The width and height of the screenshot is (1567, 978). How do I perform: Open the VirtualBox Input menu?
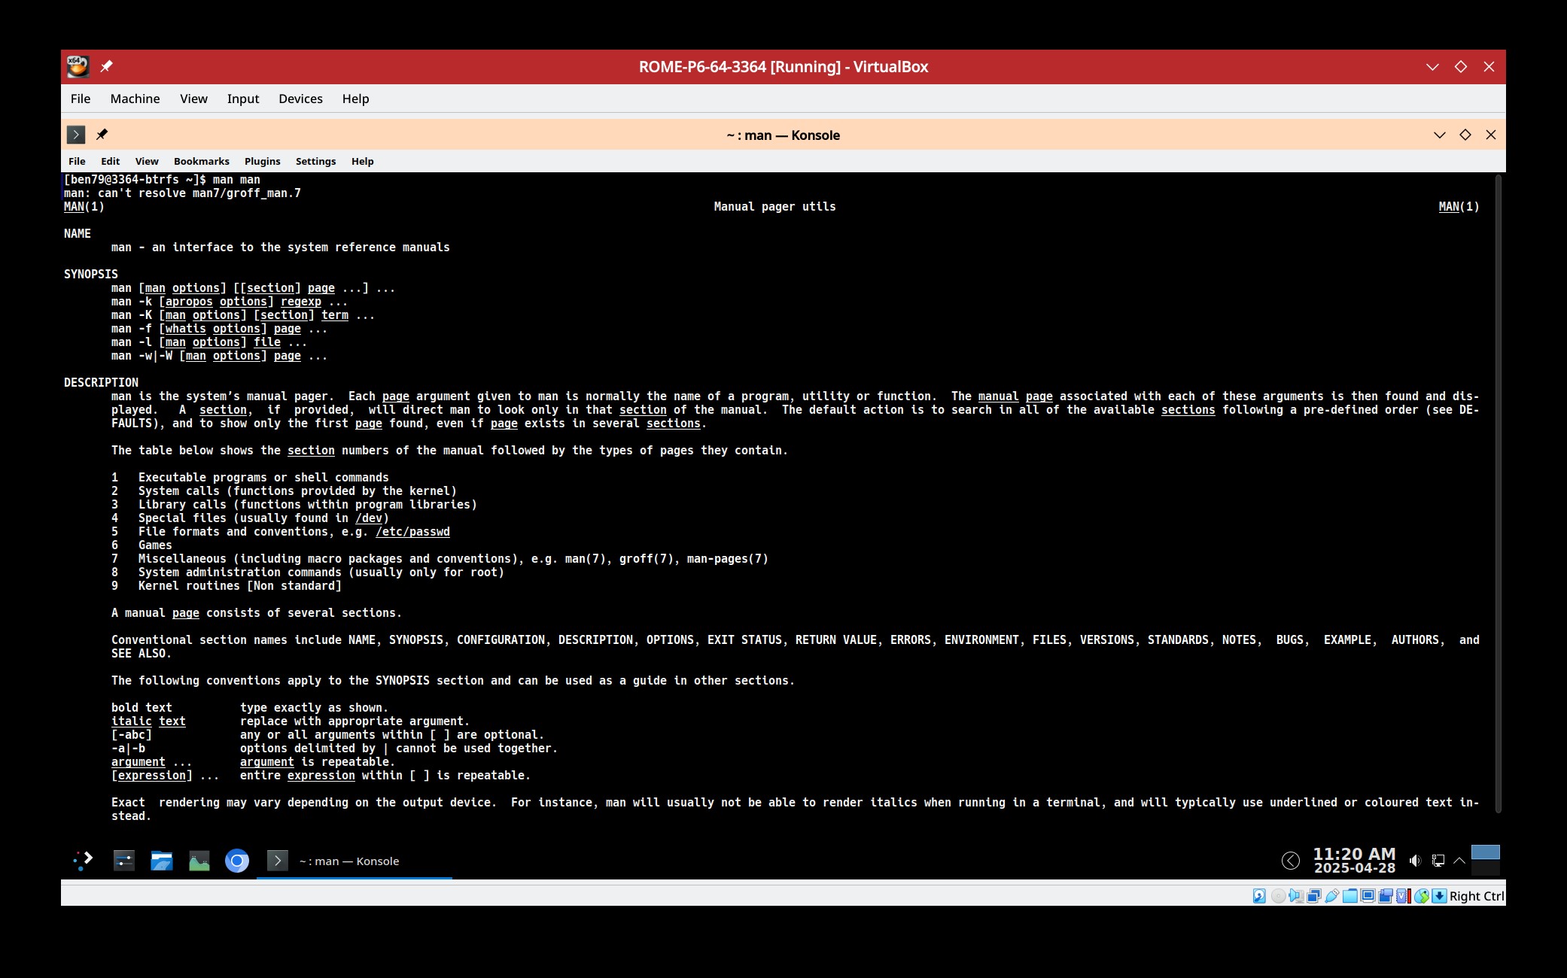click(x=243, y=99)
